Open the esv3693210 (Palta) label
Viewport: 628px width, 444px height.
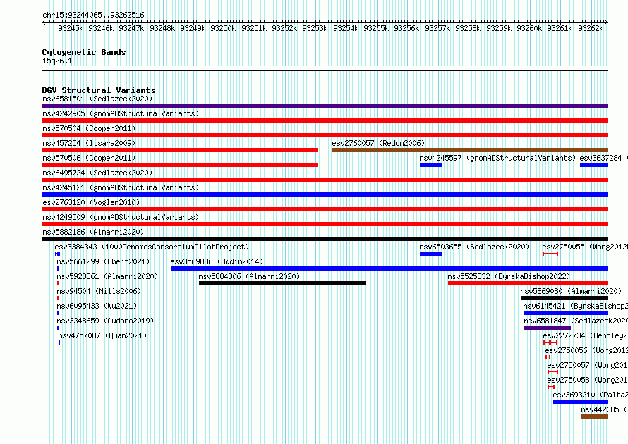[591, 395]
